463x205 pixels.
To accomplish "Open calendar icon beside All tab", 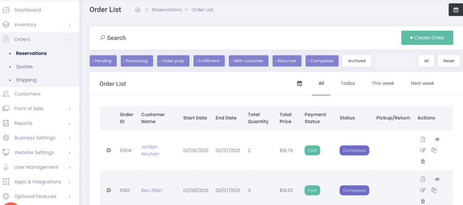I will click(299, 84).
